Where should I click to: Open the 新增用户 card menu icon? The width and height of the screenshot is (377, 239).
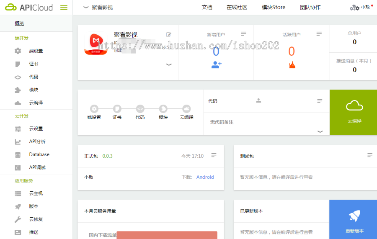point(243,34)
